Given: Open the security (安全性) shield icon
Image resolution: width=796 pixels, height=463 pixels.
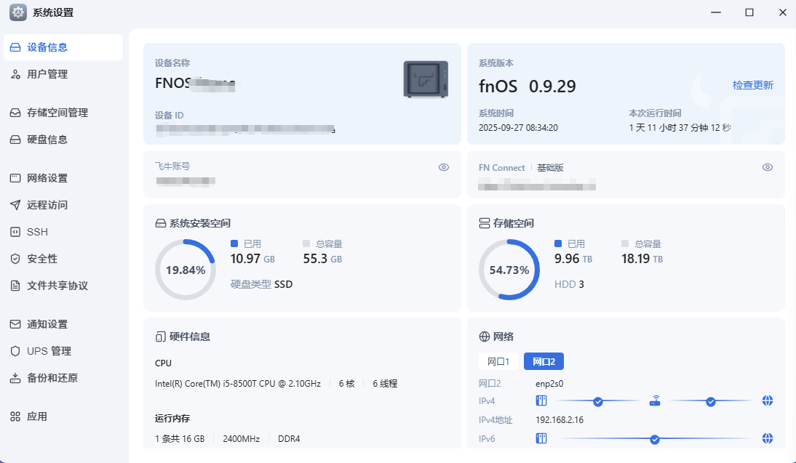Looking at the screenshot, I should [15, 259].
